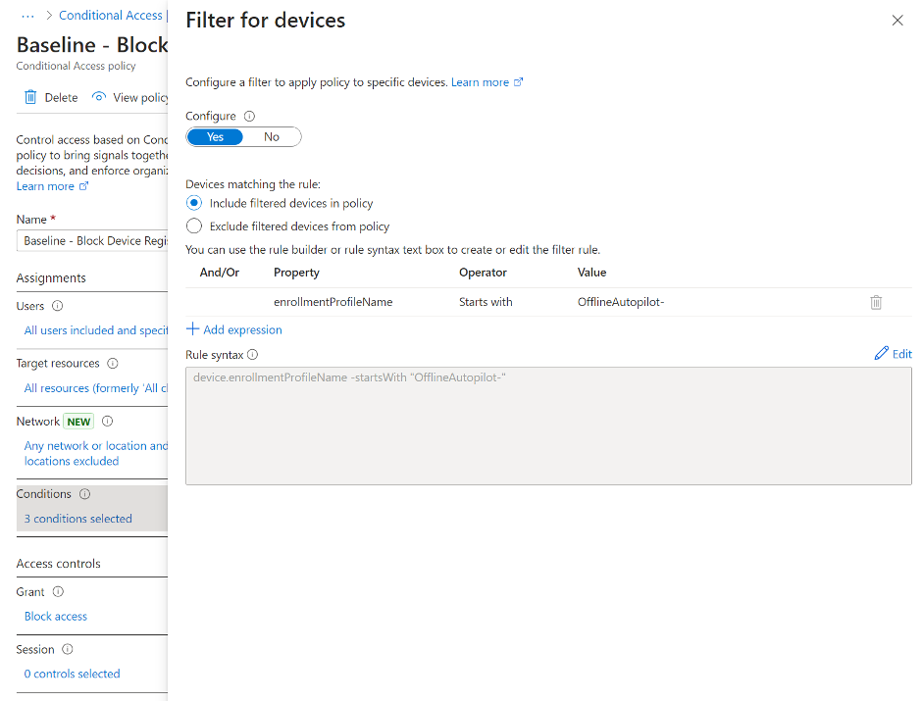Open Block access grant setting
The image size is (922, 702).
[56, 617]
